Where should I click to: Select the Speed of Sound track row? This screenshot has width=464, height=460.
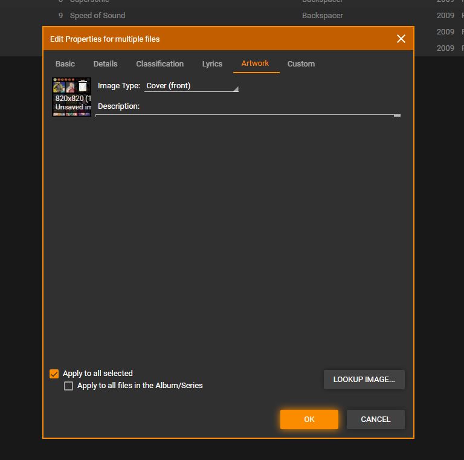pyautogui.click(x=97, y=15)
